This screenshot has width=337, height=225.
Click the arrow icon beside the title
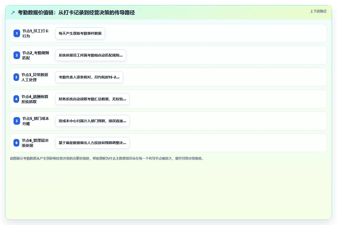pyautogui.click(x=13, y=12)
